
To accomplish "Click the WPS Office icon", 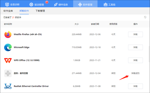I will (x=8, y=60).
